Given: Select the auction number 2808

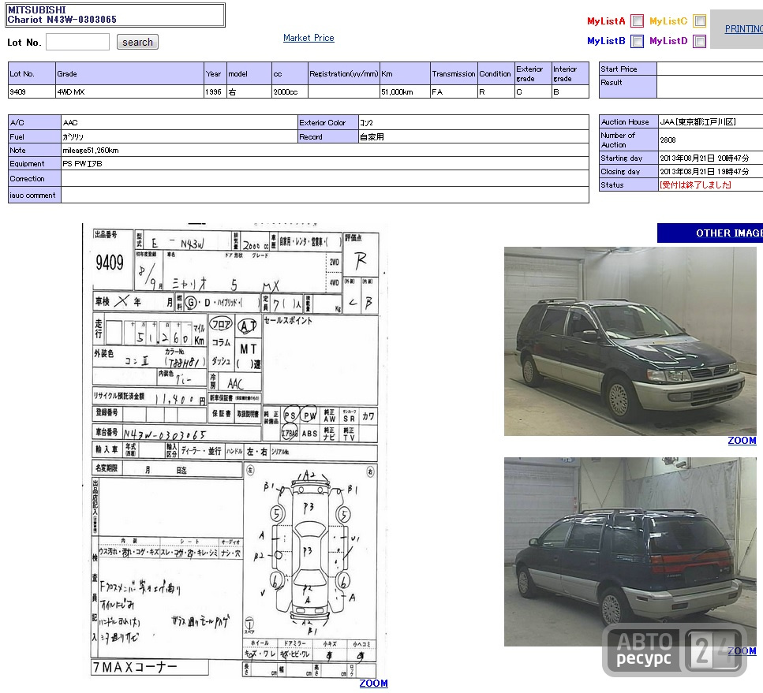Looking at the screenshot, I should (668, 140).
